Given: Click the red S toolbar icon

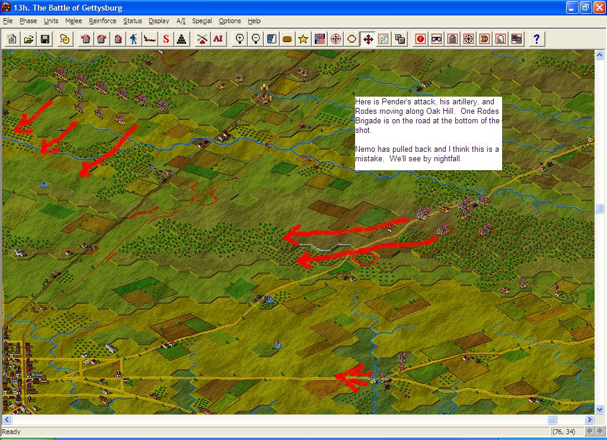Looking at the screenshot, I should (166, 39).
